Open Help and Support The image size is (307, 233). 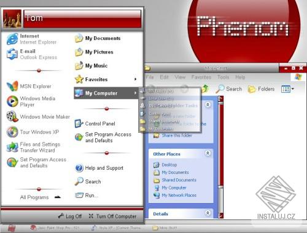[x=99, y=168]
